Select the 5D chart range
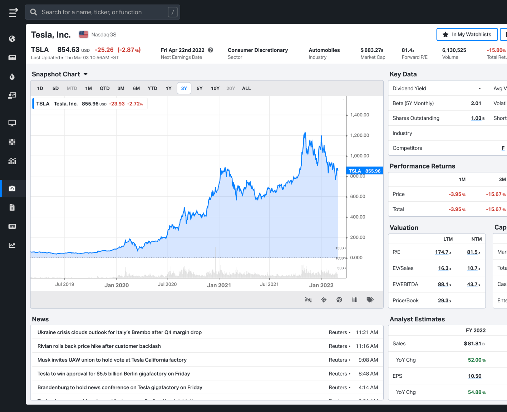Image resolution: width=507 pixels, height=412 pixels. click(x=55, y=88)
